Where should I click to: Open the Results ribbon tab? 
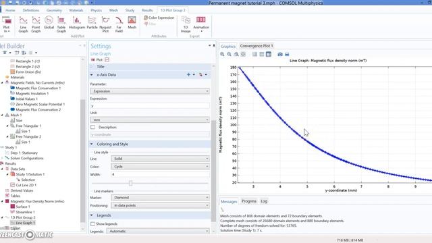click(147, 10)
